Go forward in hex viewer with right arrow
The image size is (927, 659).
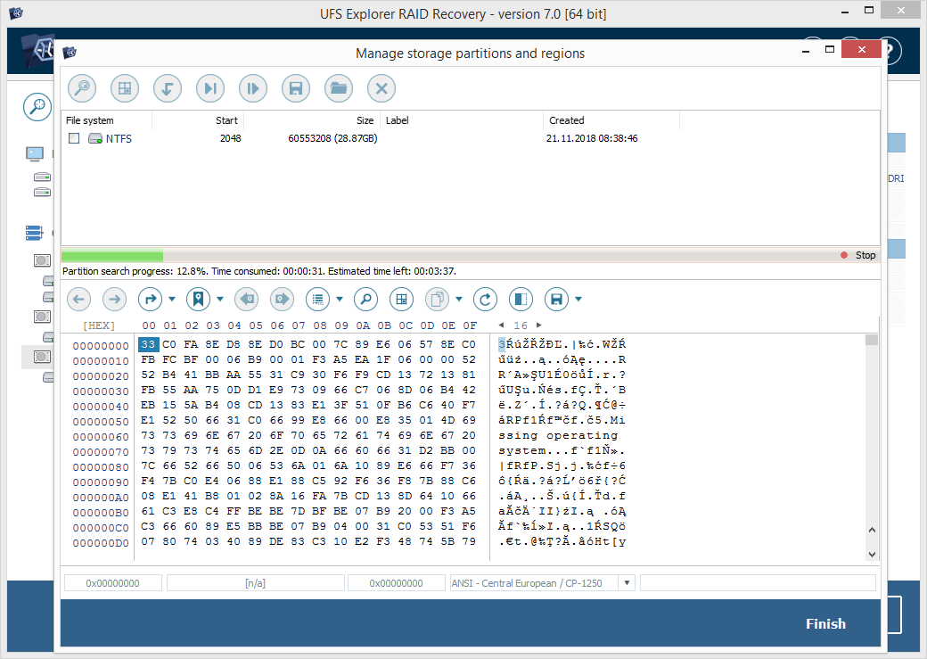click(115, 300)
